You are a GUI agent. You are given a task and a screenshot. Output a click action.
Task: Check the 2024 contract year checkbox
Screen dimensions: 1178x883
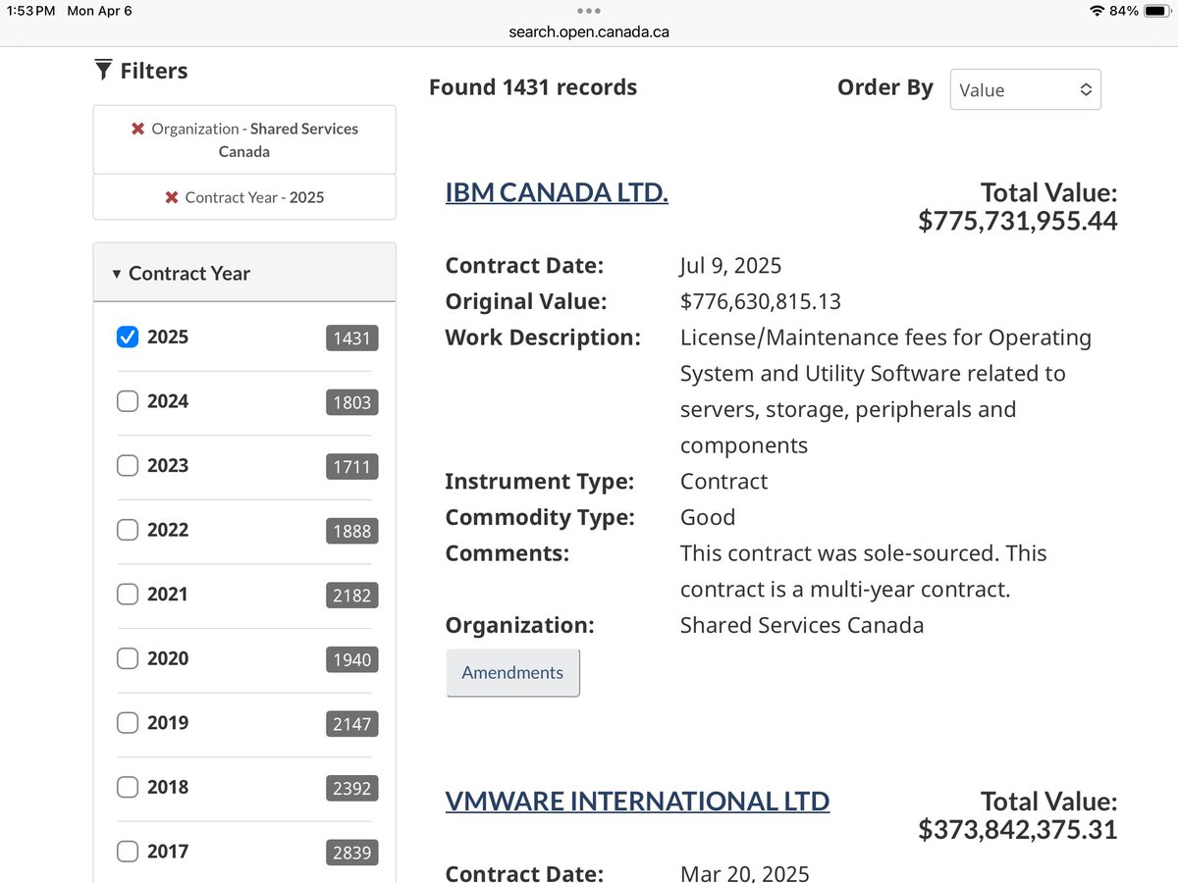click(127, 401)
